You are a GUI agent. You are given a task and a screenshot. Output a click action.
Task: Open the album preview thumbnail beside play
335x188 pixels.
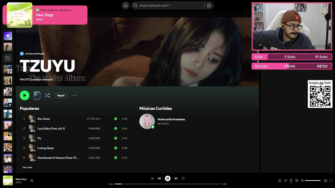click(x=37, y=96)
